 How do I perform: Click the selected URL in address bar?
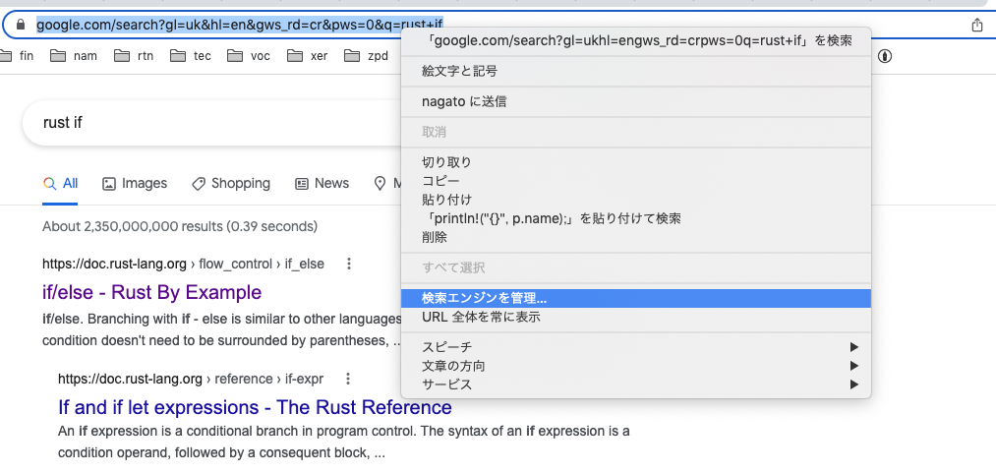(x=240, y=25)
